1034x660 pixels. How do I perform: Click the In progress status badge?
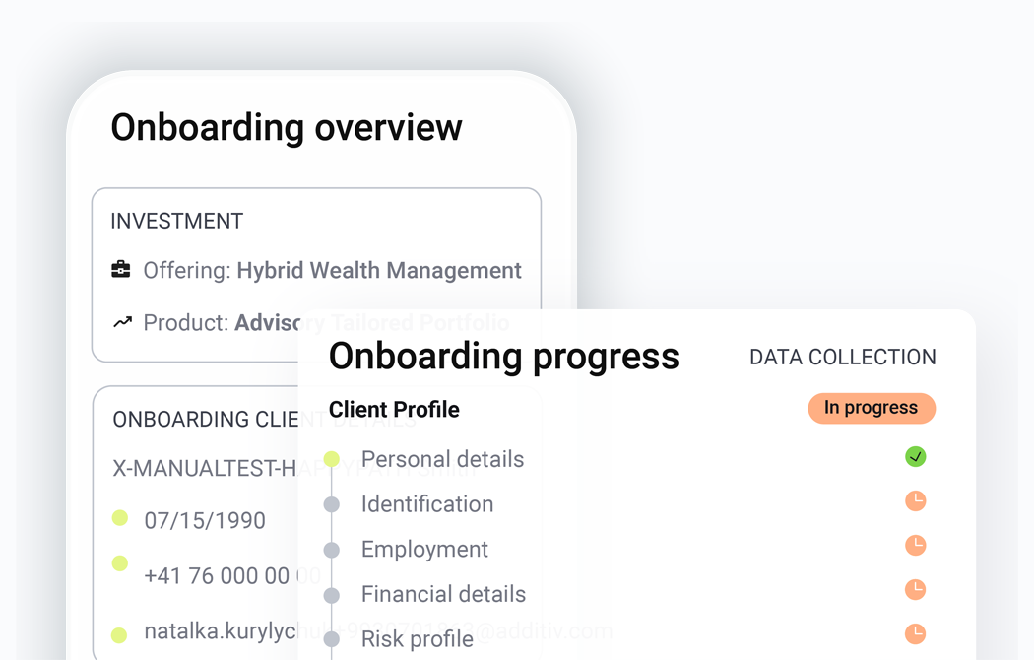pos(871,408)
